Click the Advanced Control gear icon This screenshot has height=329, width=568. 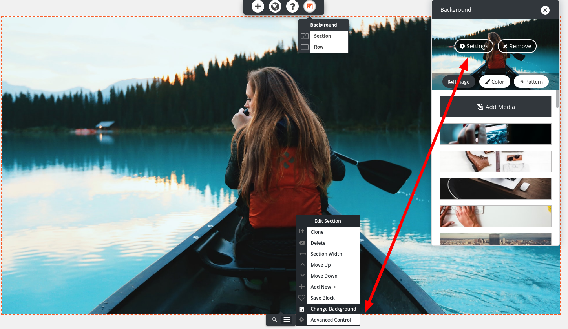click(x=301, y=320)
